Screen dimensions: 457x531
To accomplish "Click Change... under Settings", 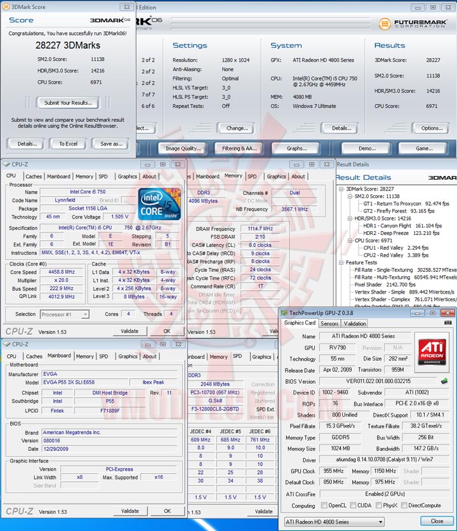I will (237, 128).
